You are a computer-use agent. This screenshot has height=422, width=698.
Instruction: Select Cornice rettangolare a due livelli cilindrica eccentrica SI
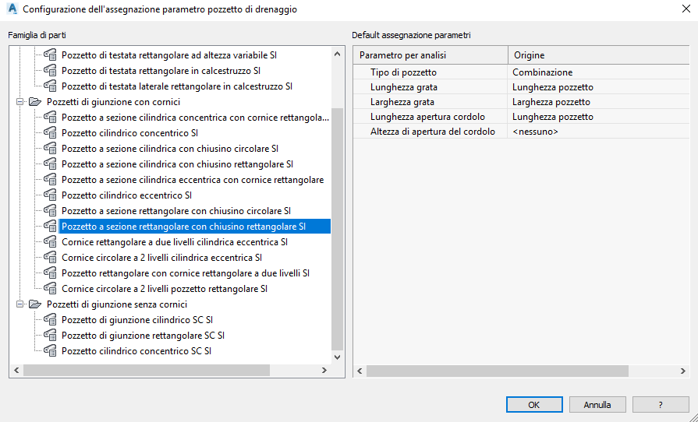pos(175,242)
